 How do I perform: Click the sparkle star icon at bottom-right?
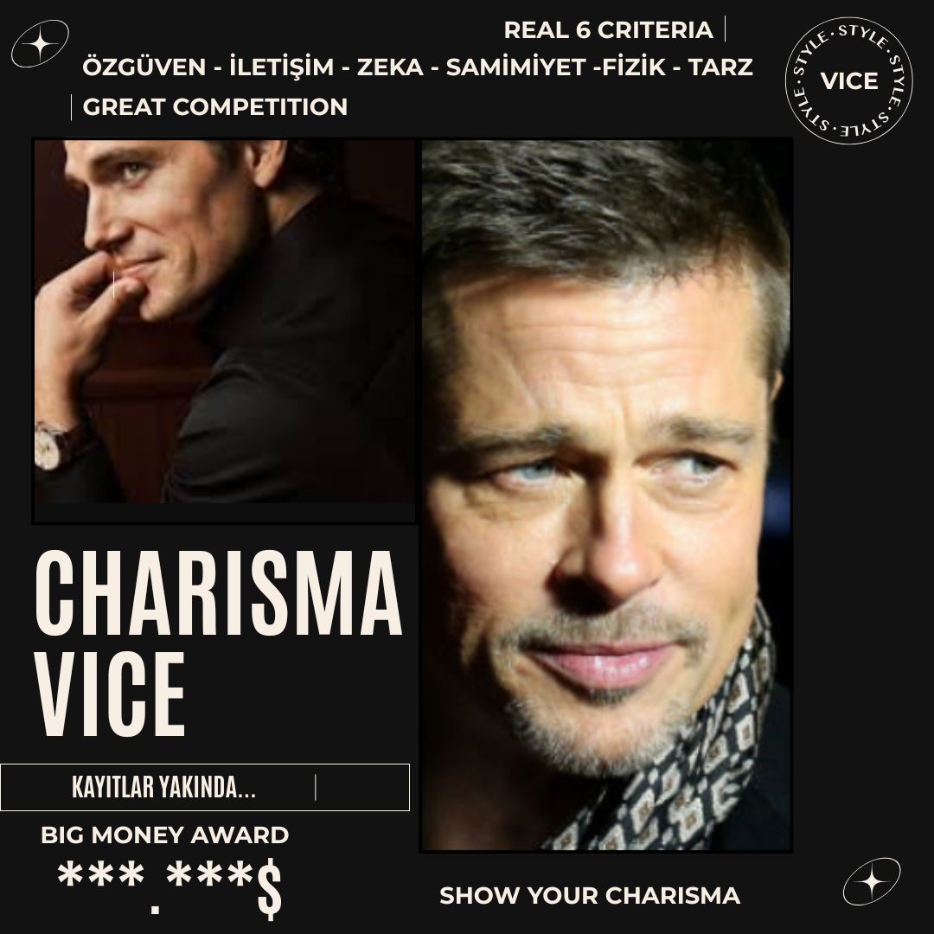tap(872, 881)
